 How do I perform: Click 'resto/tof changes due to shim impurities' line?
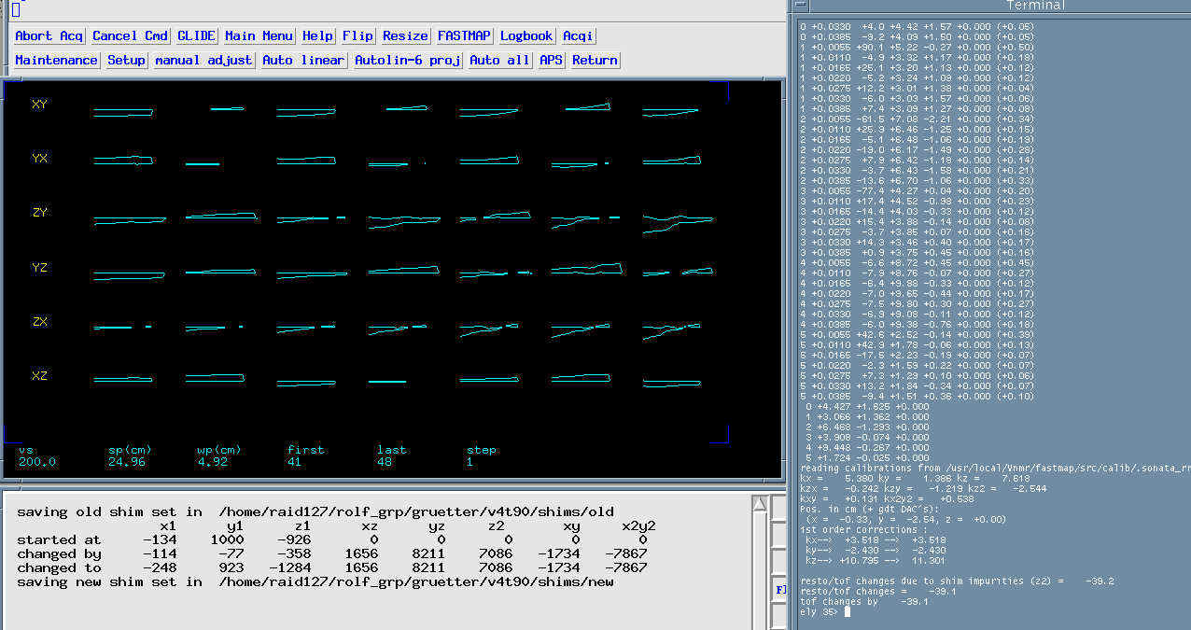(x=957, y=581)
